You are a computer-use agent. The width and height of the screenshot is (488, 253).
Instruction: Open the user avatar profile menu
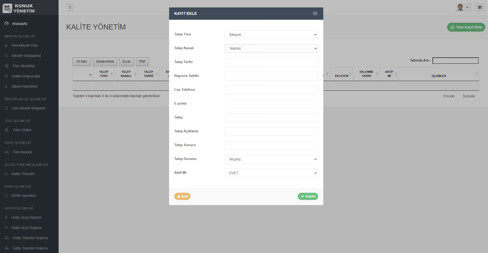point(463,7)
